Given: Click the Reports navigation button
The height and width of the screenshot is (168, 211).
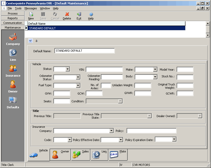Looking at the screenshot, I should (13, 18).
